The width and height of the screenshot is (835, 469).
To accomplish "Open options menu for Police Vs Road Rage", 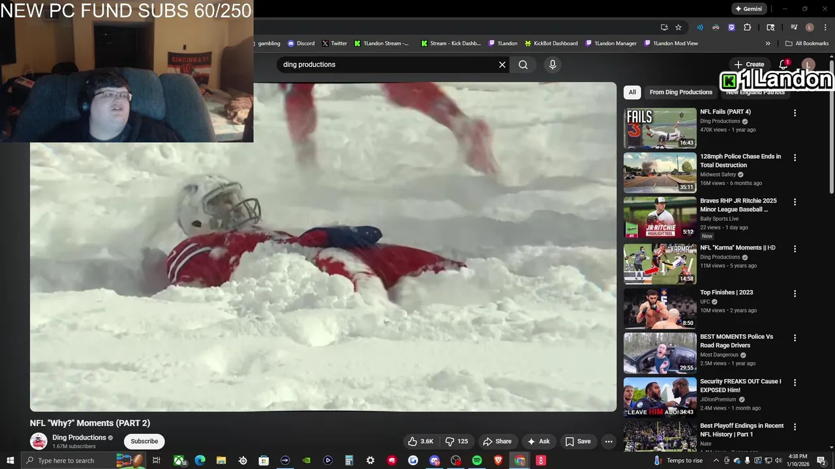I will click(x=795, y=337).
